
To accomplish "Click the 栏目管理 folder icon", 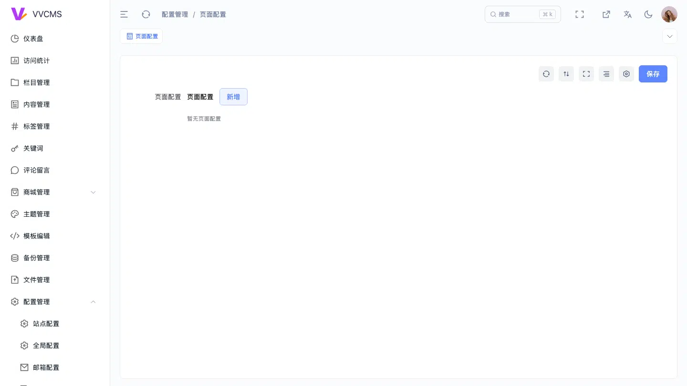I will [x=15, y=82].
